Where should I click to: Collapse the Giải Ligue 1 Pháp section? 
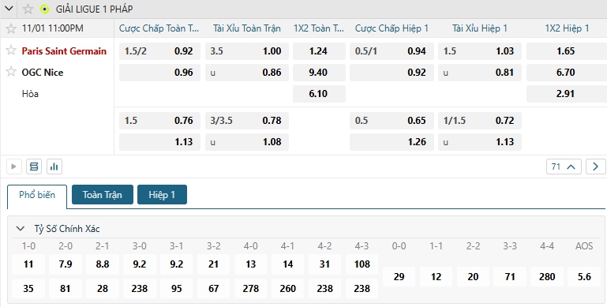click(9, 9)
